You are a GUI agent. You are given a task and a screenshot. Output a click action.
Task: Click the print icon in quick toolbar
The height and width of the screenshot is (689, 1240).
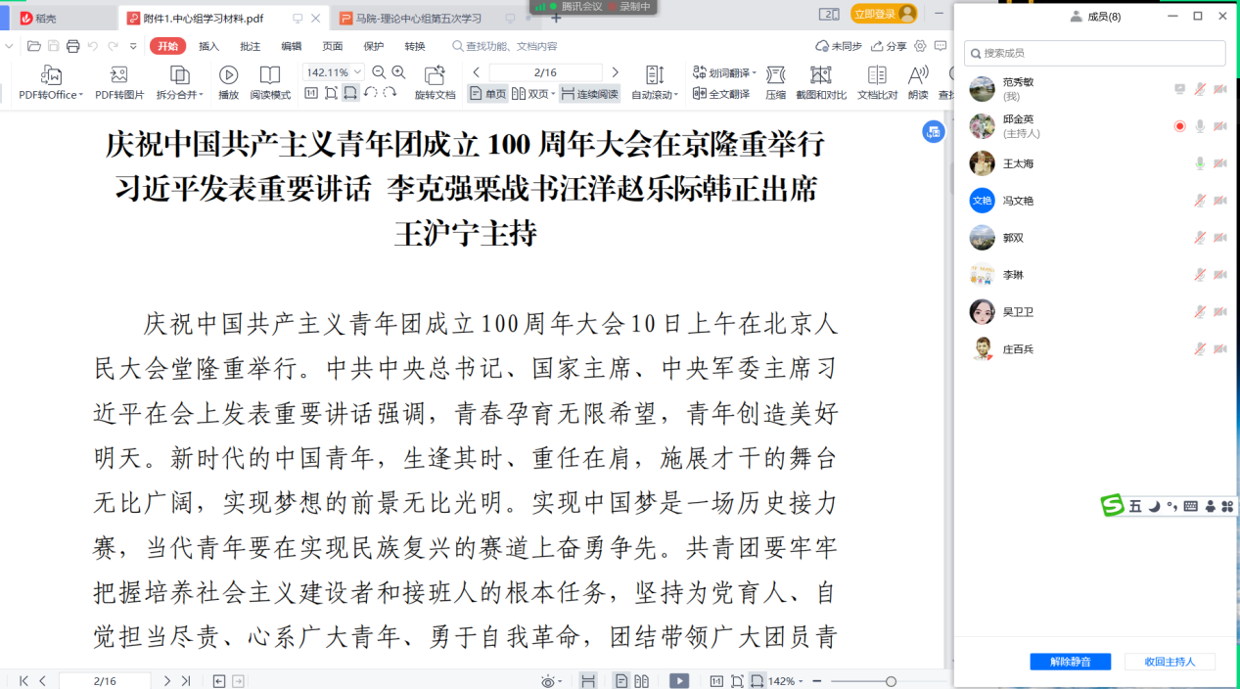tap(72, 46)
